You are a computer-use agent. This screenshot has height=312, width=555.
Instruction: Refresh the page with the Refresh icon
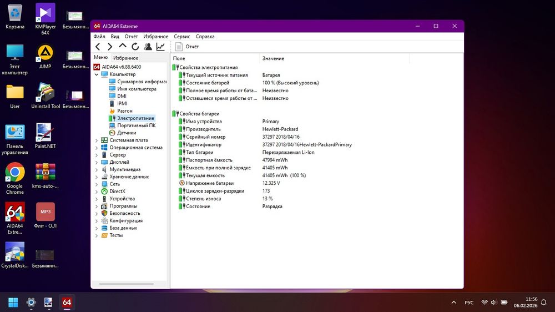click(x=135, y=47)
